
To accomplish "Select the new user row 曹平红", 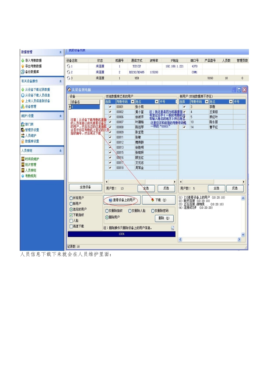I will coord(212,127).
